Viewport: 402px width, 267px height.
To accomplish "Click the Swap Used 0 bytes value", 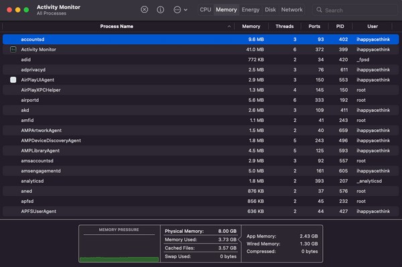I will pos(228,256).
